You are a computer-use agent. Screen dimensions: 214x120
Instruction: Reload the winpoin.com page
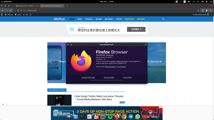pos(11,10)
